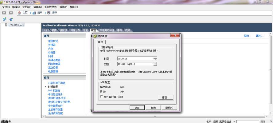Open 存储器 in hardware list
The image size is (273, 123).
pyautogui.click(x=52, y=53)
